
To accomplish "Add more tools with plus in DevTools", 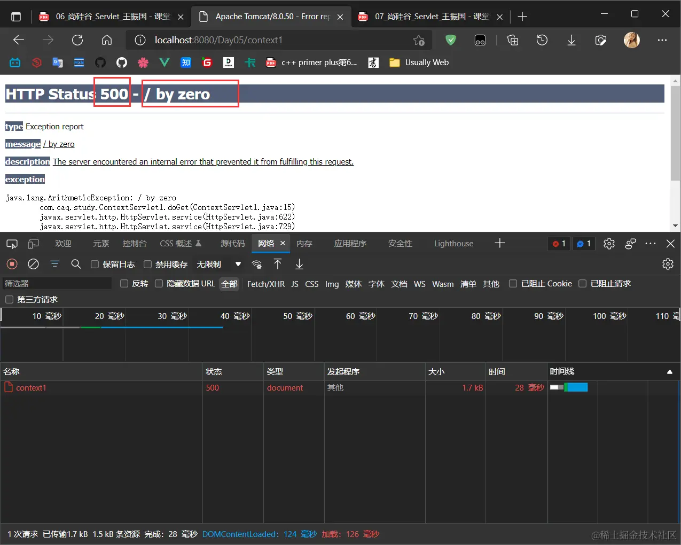I will tap(499, 243).
